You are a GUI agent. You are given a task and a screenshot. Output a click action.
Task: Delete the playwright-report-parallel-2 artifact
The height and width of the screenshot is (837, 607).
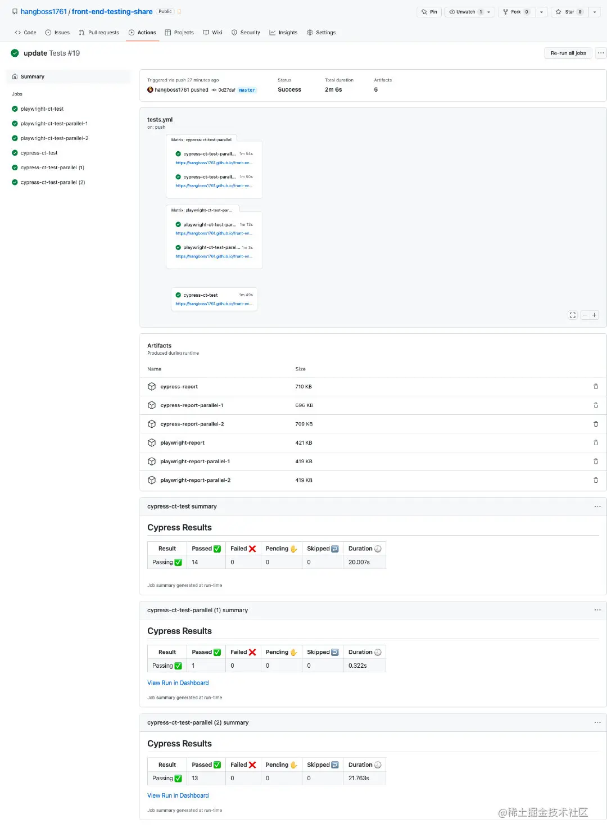tap(596, 480)
